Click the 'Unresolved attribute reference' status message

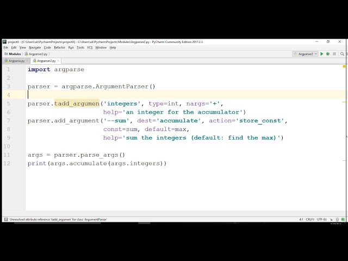point(58,220)
